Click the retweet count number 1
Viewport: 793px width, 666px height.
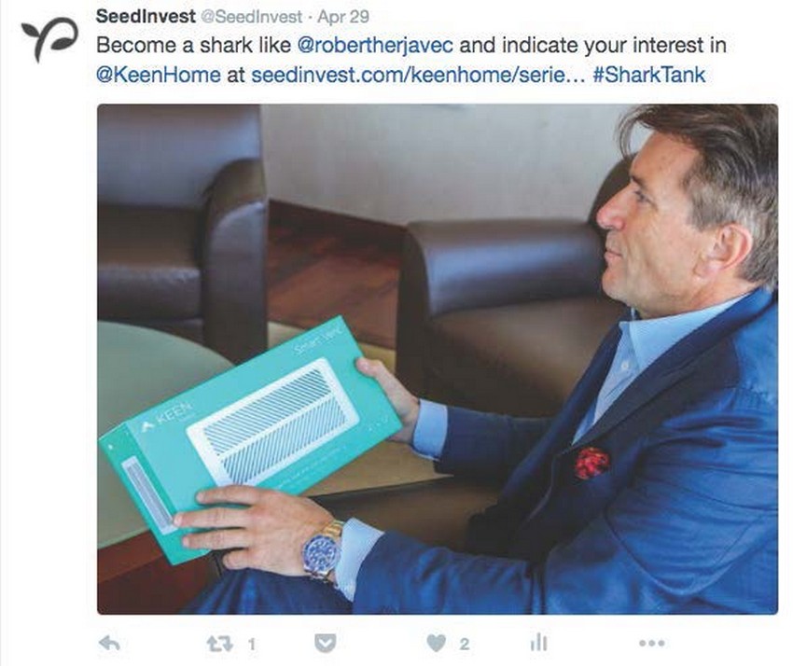click(x=251, y=643)
